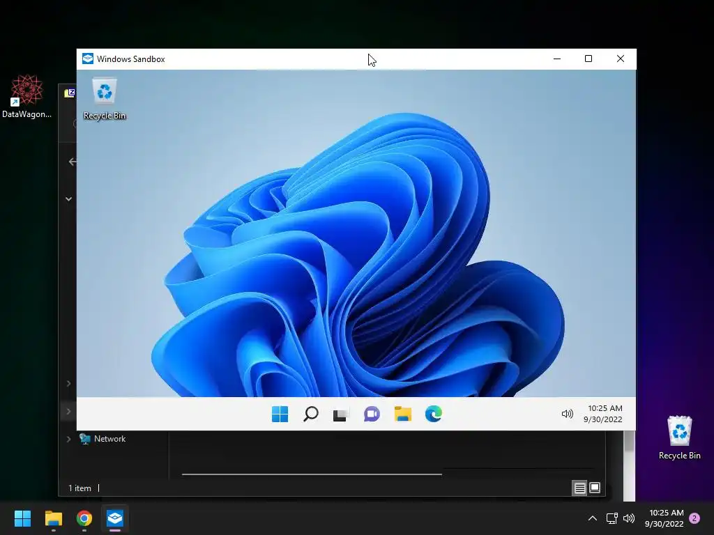
Task: Open the Sandbox clock showing 10:25 AM
Action: click(603, 414)
